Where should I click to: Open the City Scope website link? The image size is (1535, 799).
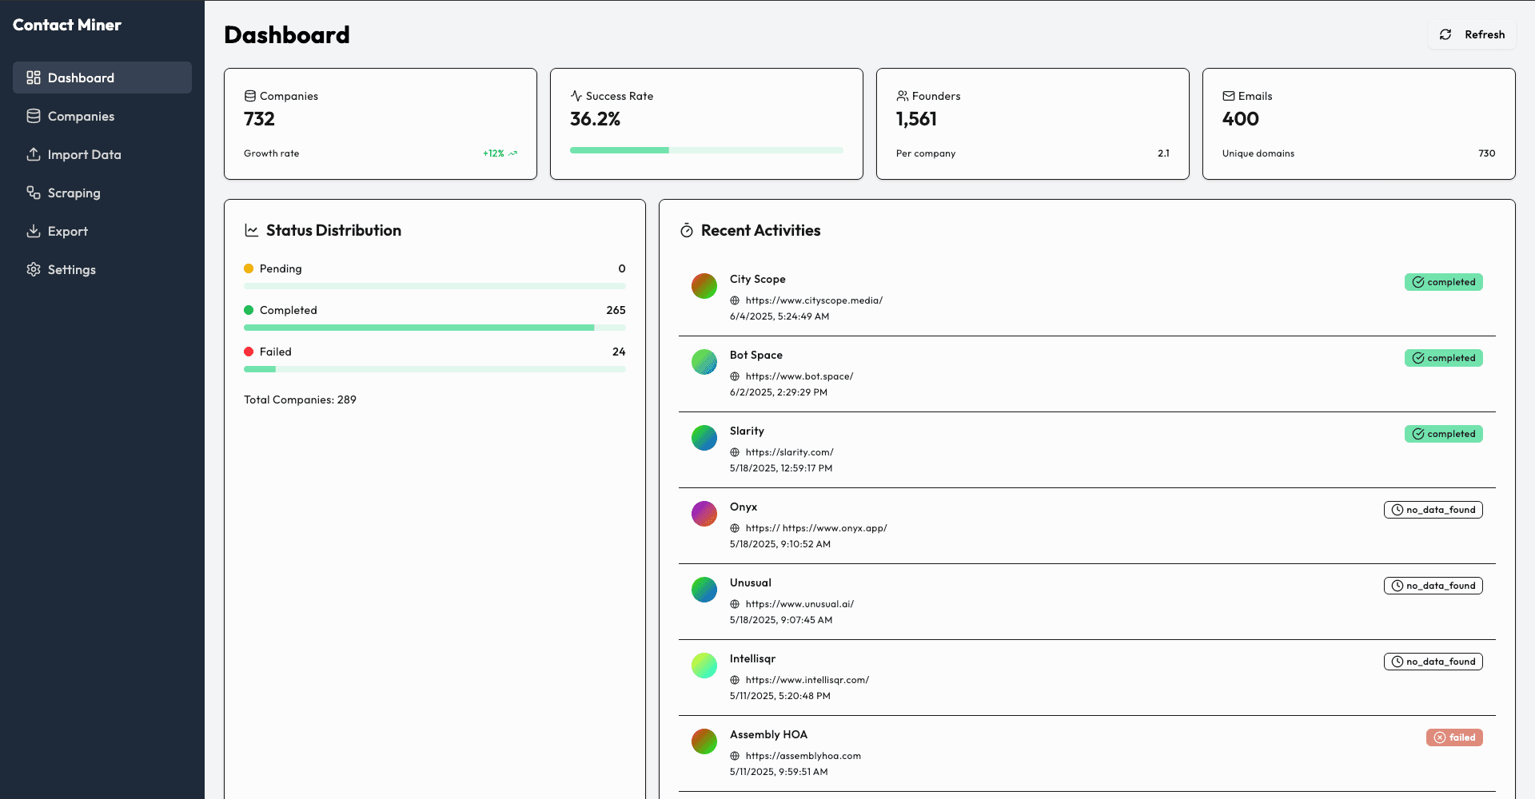(814, 300)
